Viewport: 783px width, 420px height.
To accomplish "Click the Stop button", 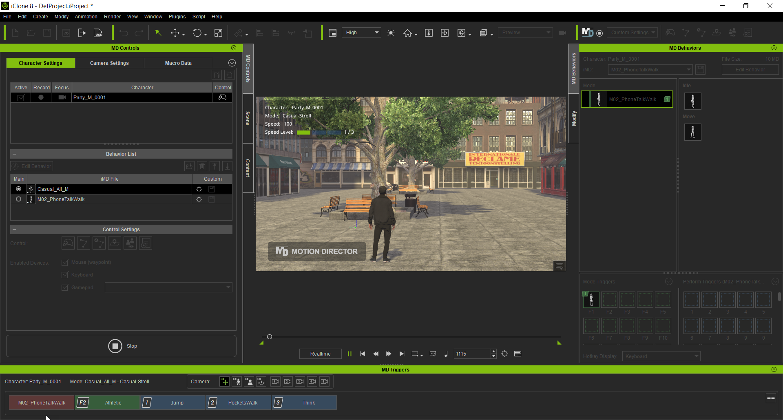I will point(121,346).
